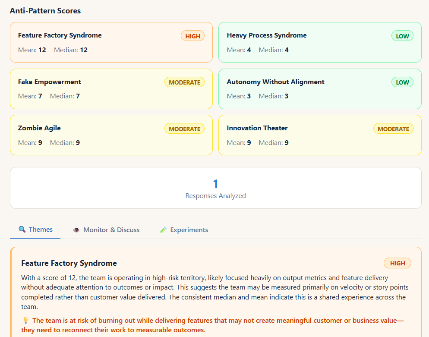Screen dimensions: 429x337
Task: Click the magnifier icon on Themes tab
Action: pyautogui.click(x=22, y=230)
